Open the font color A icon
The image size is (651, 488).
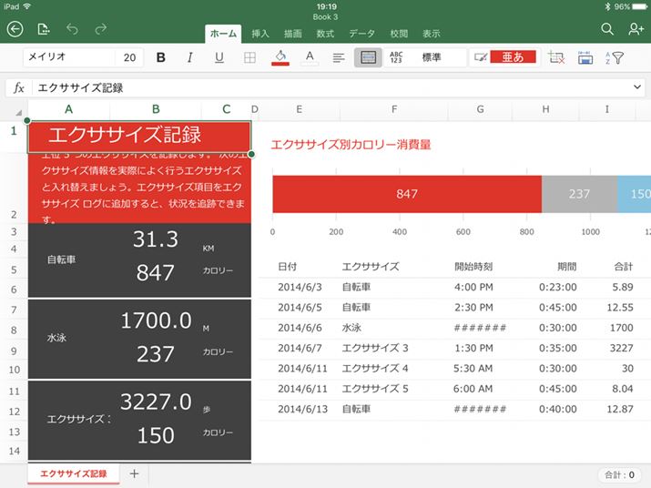click(x=310, y=57)
